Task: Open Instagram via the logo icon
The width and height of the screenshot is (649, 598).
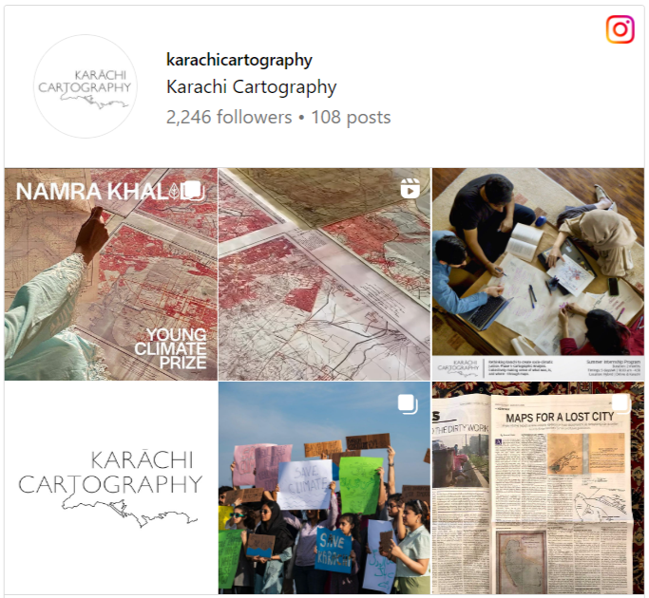Action: point(620,29)
